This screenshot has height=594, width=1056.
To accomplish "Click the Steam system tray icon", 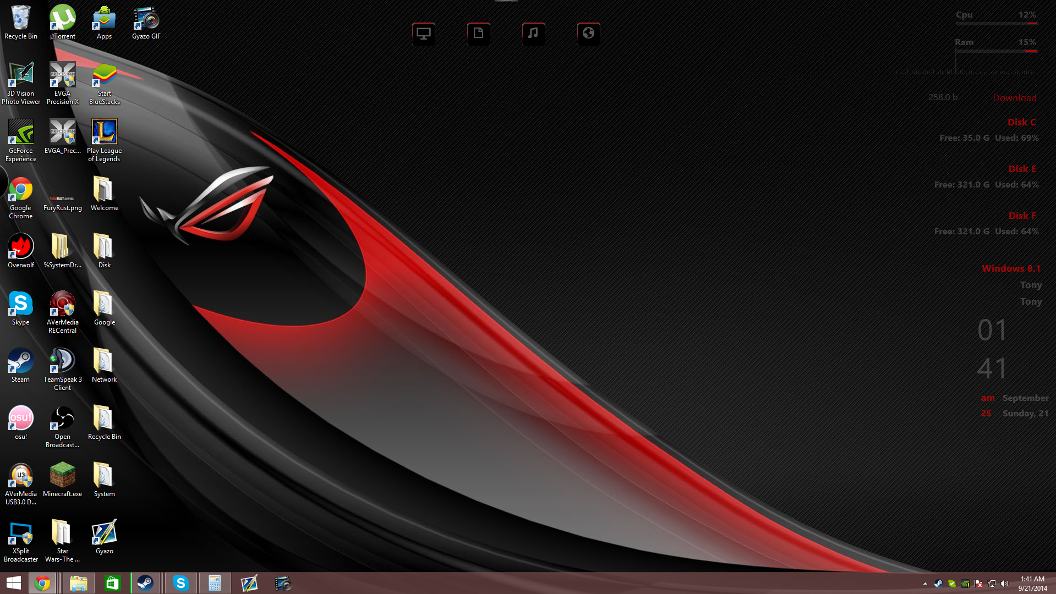I will [x=938, y=584].
